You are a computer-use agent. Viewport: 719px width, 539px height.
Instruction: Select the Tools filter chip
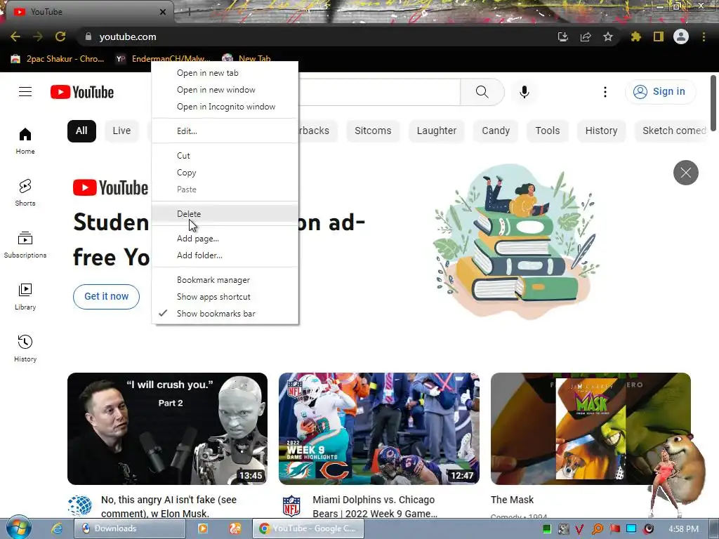(548, 131)
